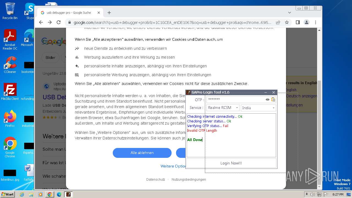
Task: Open the Chrome three-dot menu
Action: pos(315,22)
